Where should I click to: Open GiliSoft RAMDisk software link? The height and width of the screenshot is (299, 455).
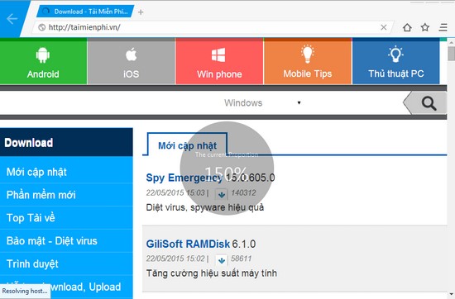pos(188,244)
